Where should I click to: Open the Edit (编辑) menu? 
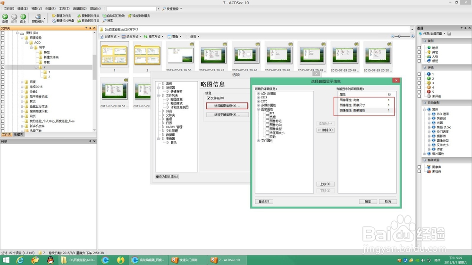[x=22, y=8]
